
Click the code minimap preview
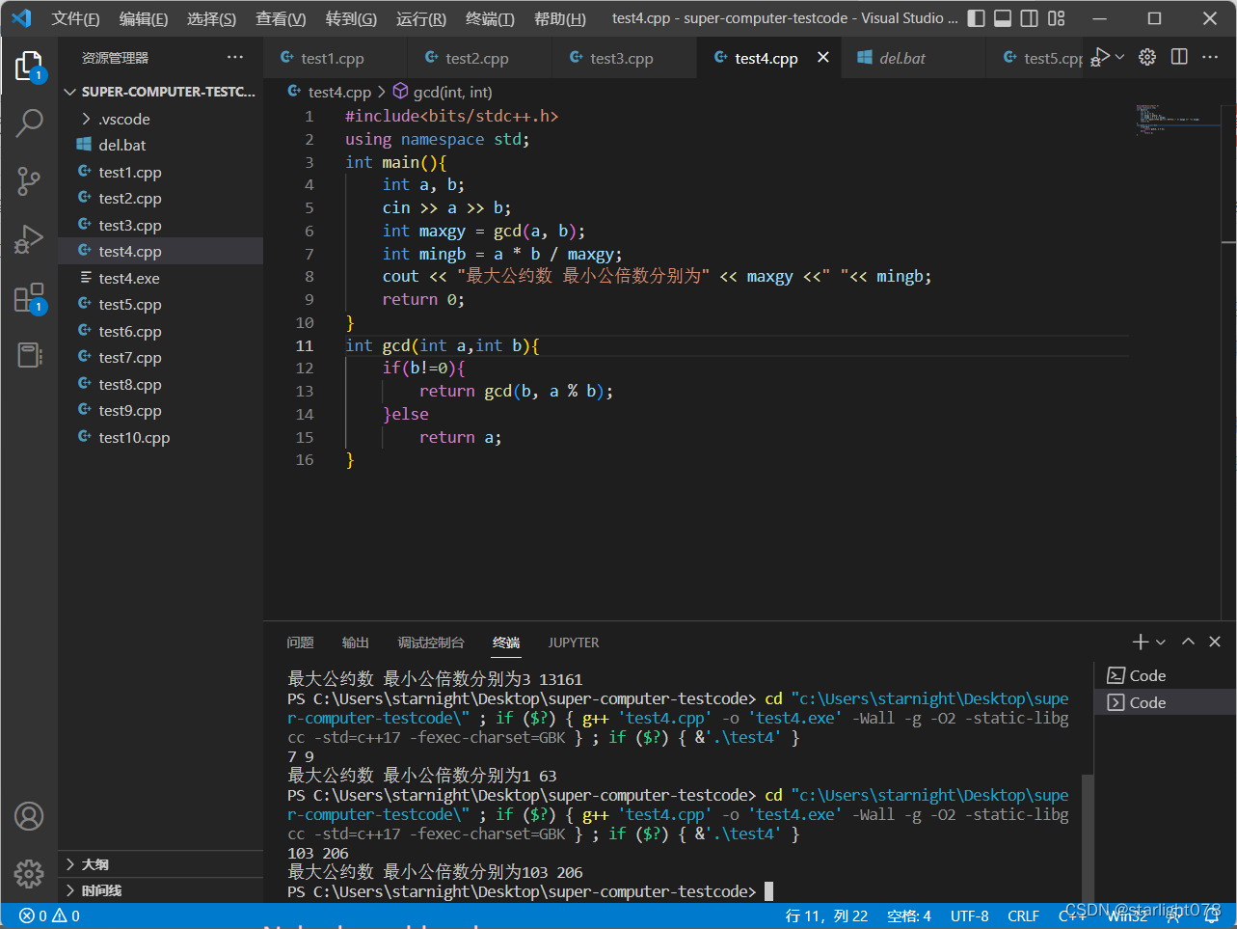tap(1171, 120)
